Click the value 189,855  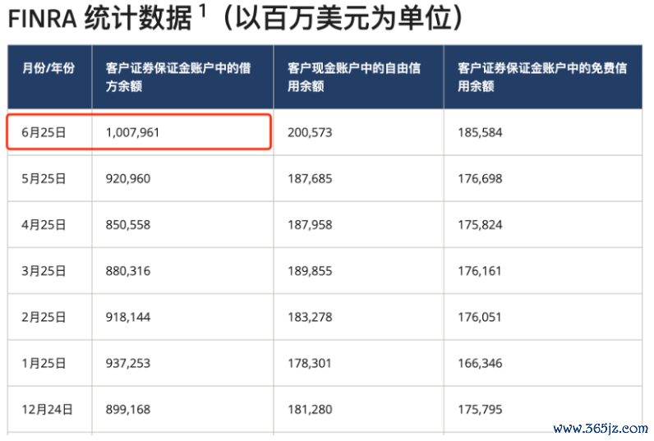[310, 271]
